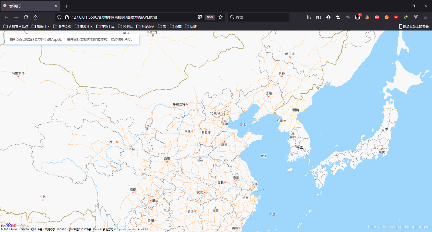Select the screenshot crop tool icon

coord(338,17)
